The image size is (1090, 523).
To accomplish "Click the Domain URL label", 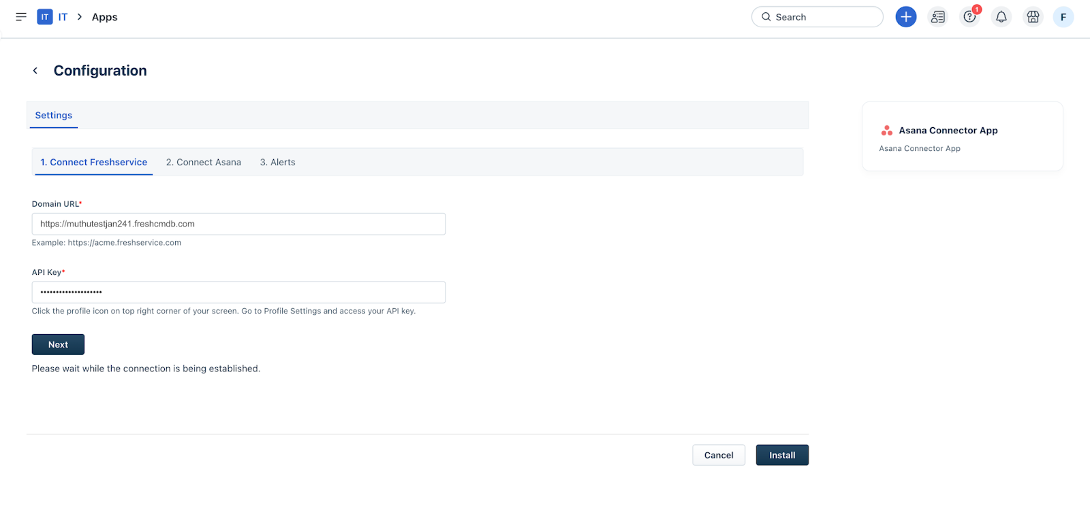I will tap(57, 204).
